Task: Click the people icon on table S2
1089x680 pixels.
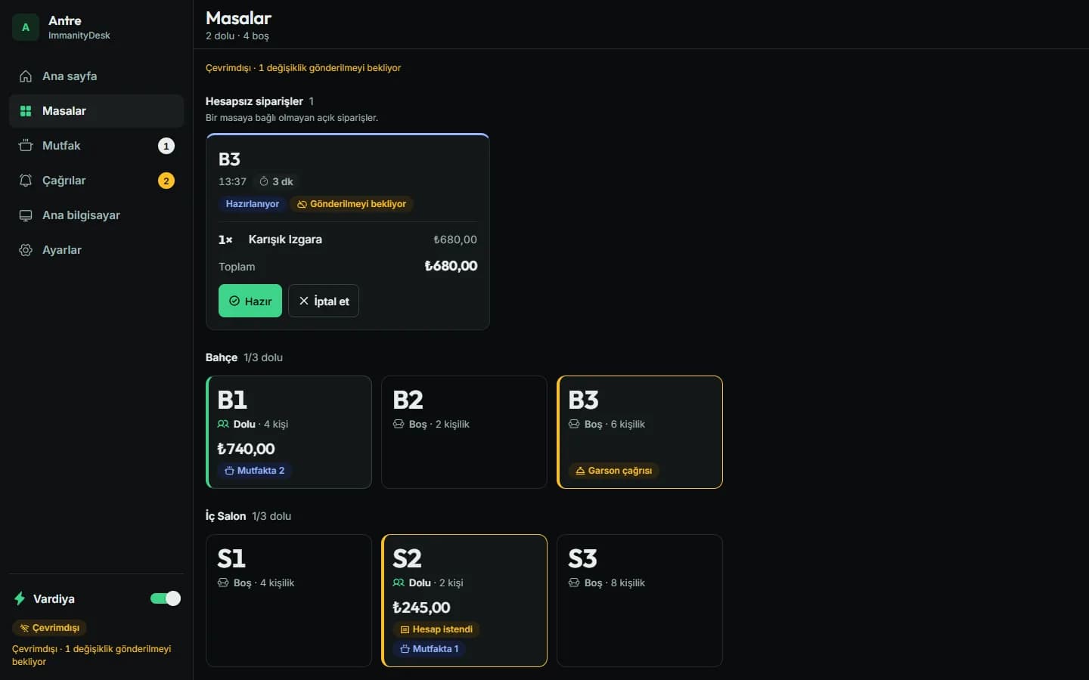Action: point(399,583)
